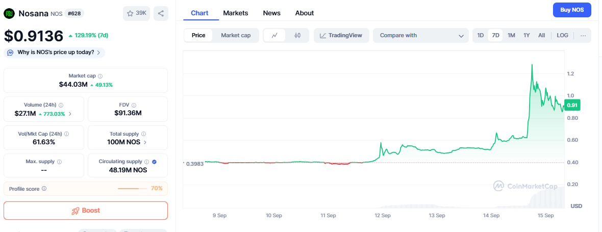Viewport: 602px width, 232px height.
Task: Select the Price toggle
Action: click(198, 35)
